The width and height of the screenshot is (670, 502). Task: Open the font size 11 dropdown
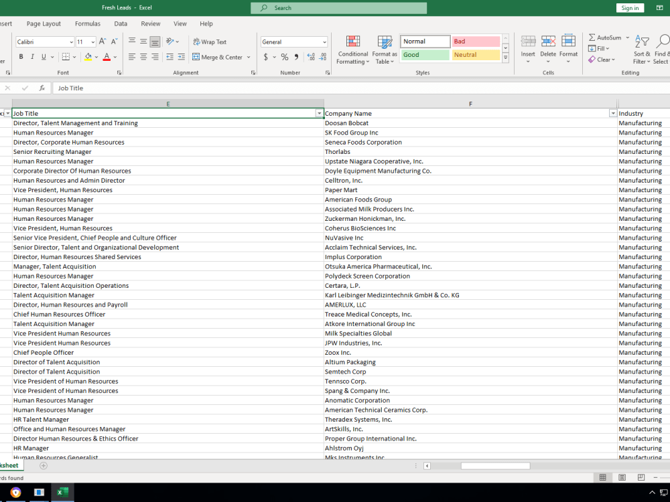click(92, 41)
